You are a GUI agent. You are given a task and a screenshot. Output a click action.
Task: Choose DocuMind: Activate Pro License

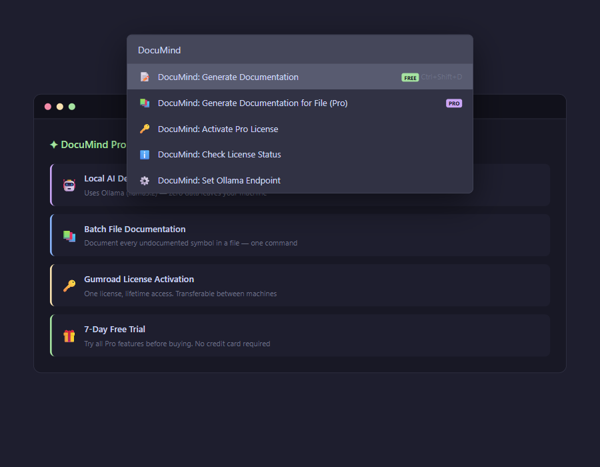tap(299, 129)
